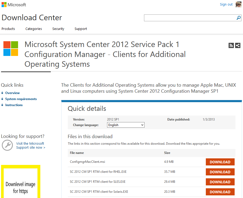This screenshot has width=243, height=198.
Task: Jump to Overview quick link
Action: [x=12, y=93]
